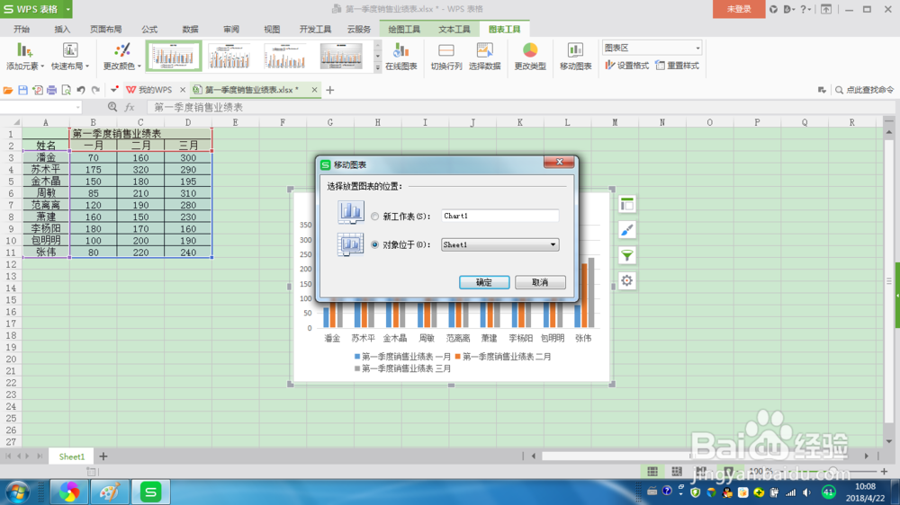Select Object In (对象位于) radio button

pos(374,244)
